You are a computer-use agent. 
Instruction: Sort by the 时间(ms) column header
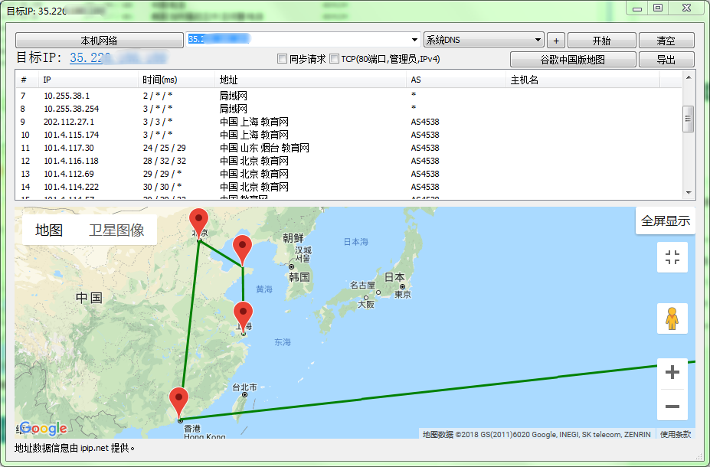176,80
